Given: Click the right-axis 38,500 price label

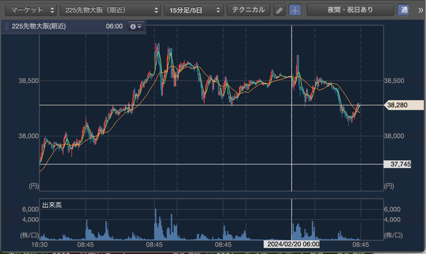Looking at the screenshot, I should pyautogui.click(x=394, y=81).
